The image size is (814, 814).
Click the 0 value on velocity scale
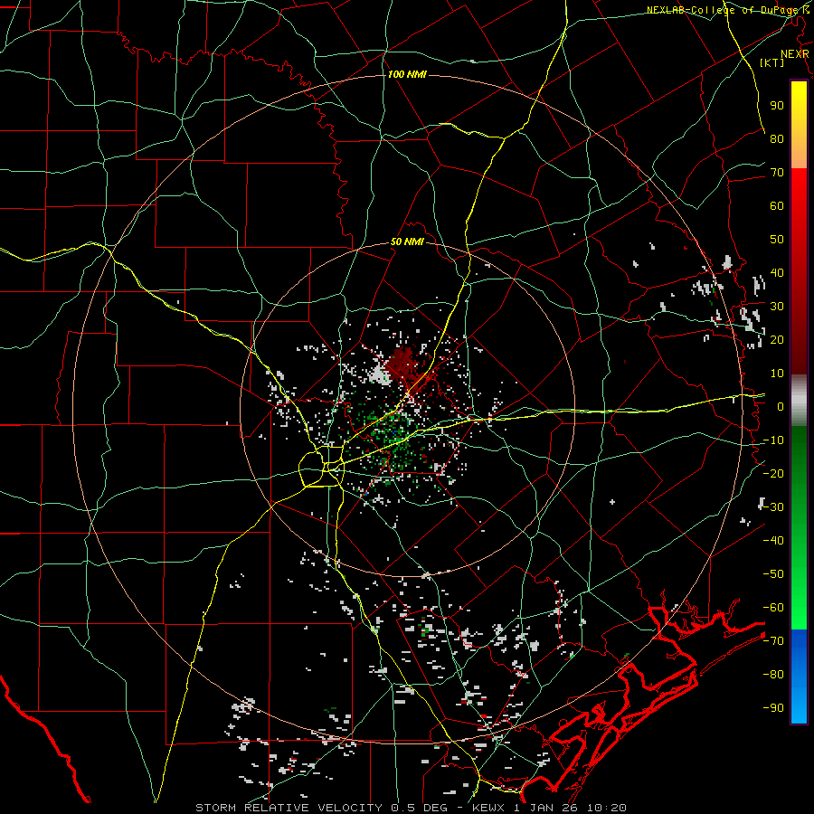point(781,407)
